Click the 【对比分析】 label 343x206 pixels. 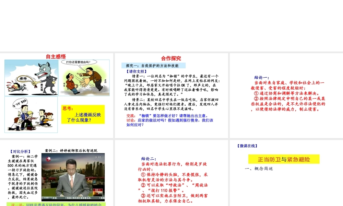pyautogui.click(x=20, y=151)
